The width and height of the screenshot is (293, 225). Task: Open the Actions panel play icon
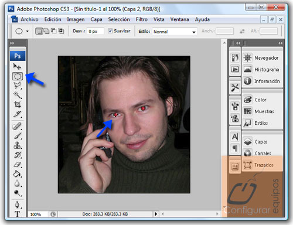[x=235, y=69]
